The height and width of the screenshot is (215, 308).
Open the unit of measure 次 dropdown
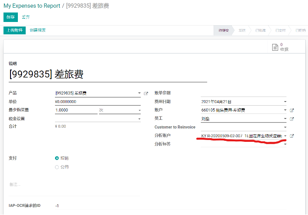[x=139, y=110]
